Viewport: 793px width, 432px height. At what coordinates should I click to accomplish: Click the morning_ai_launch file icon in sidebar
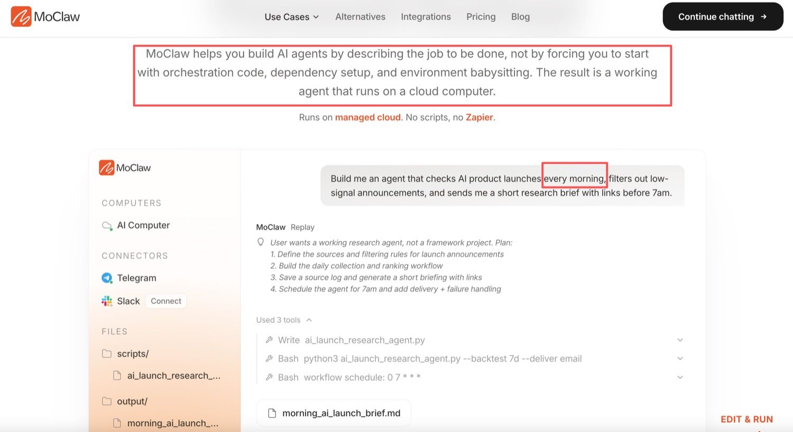(117, 423)
